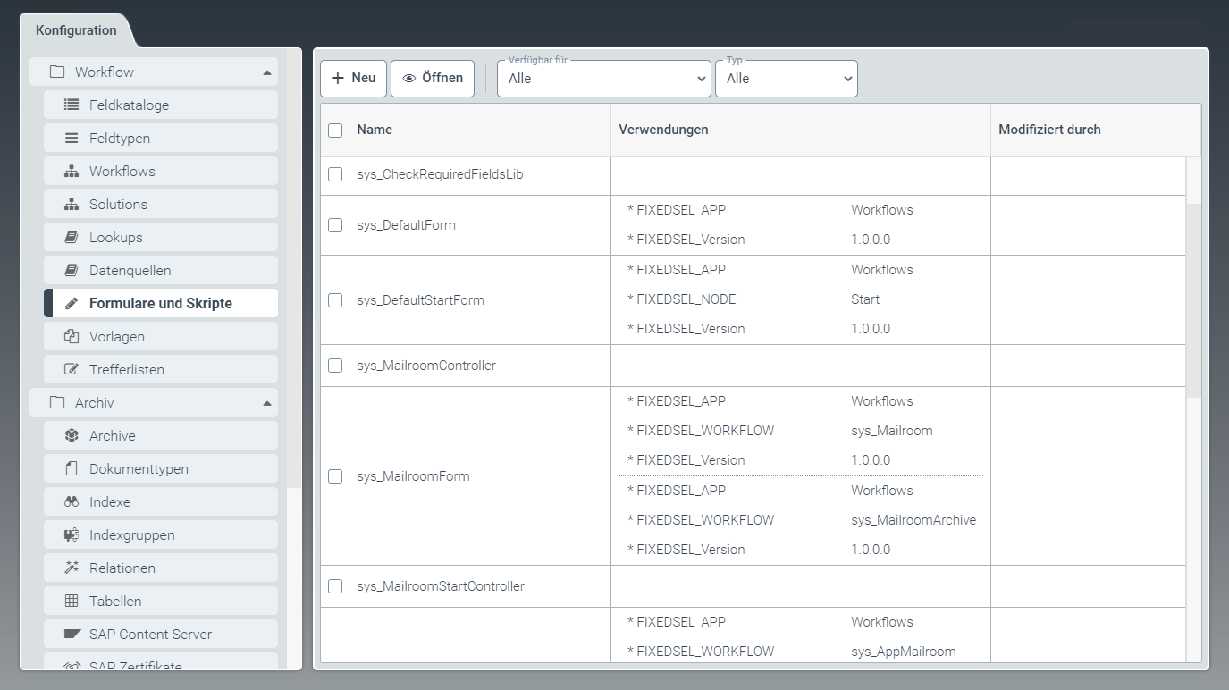Click the Trefferlisten edit icon
The image size is (1229, 690).
point(72,369)
